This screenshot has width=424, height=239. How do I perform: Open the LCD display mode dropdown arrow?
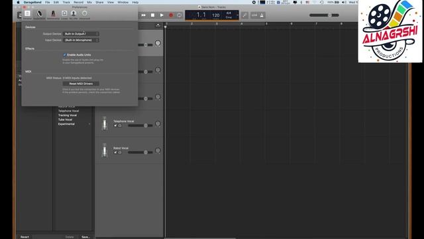click(237, 15)
